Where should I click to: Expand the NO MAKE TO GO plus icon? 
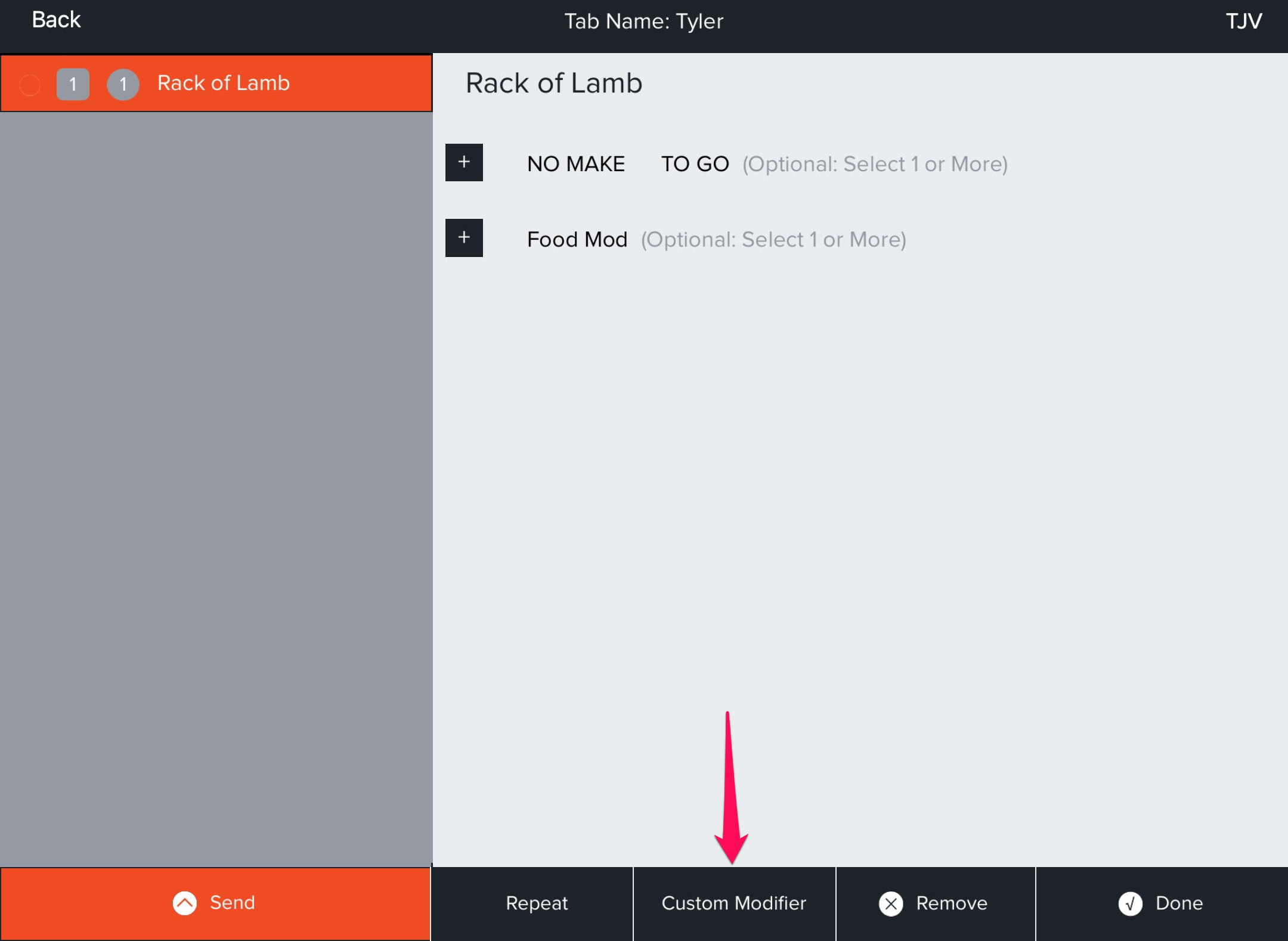[x=464, y=162]
